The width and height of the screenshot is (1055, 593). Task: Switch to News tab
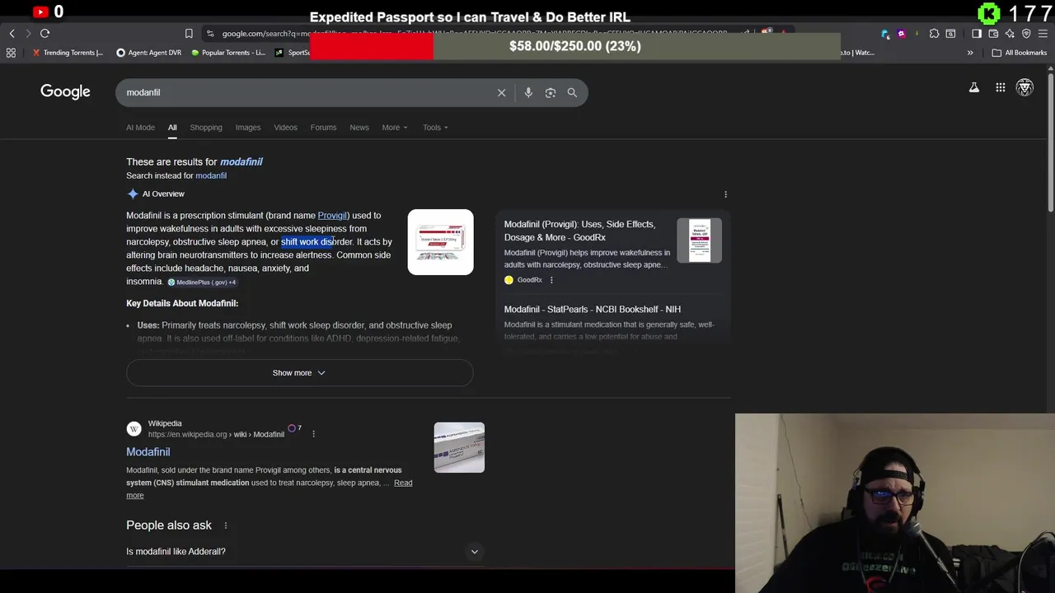[359, 128]
